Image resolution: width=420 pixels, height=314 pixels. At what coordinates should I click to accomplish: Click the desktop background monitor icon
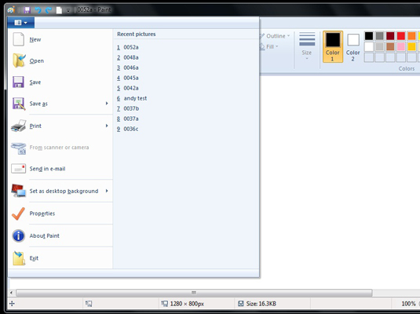(19, 191)
